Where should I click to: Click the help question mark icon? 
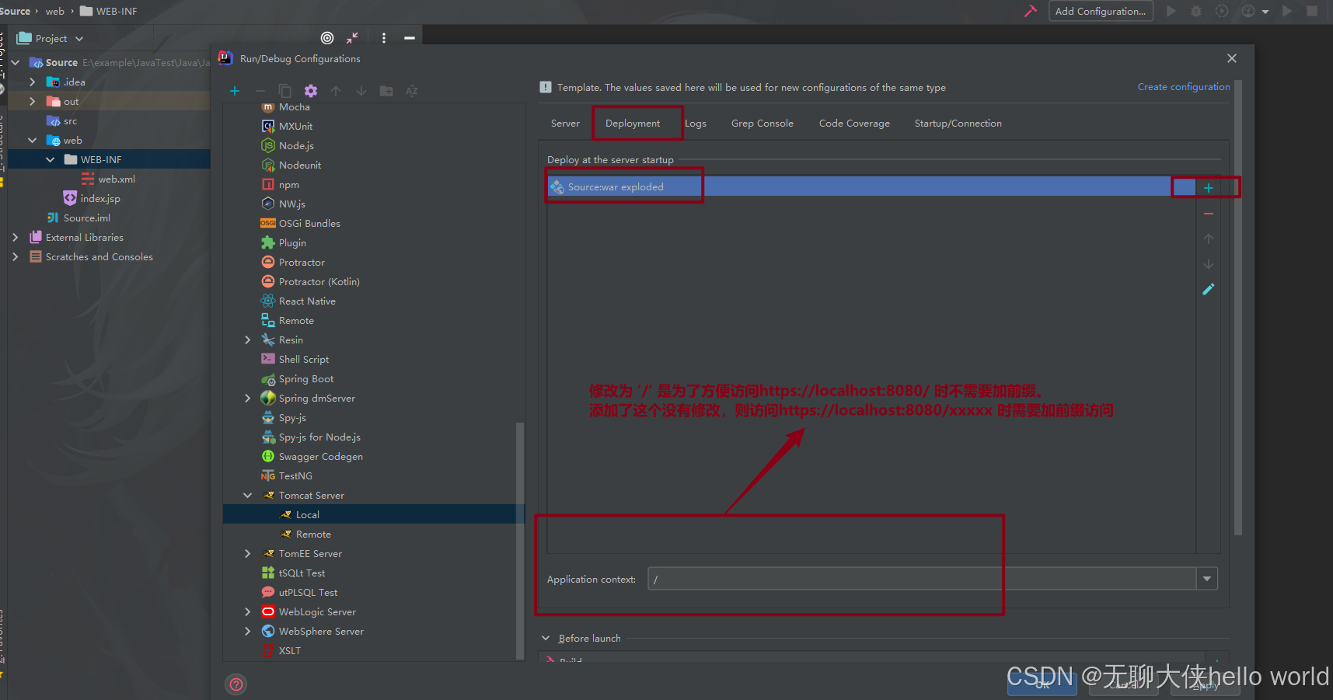click(x=236, y=684)
